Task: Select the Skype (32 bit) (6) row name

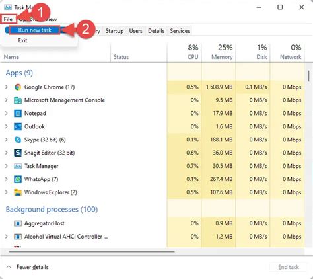Action: click(x=45, y=139)
